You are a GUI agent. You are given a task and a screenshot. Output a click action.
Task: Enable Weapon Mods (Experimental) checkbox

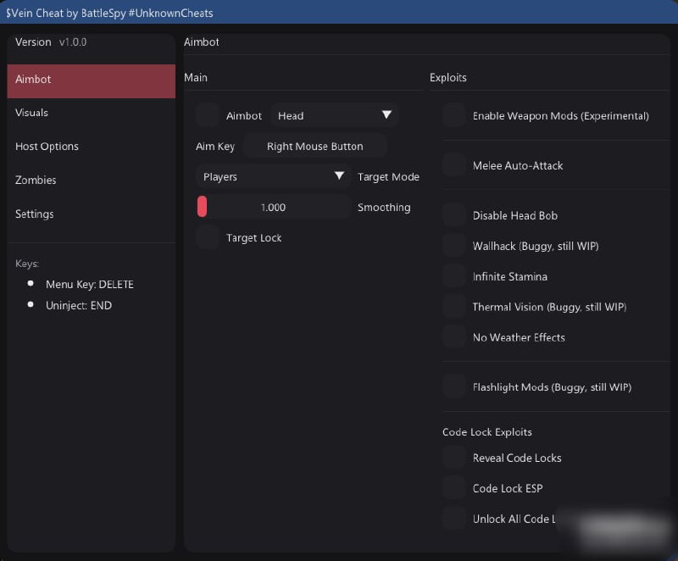click(x=454, y=115)
